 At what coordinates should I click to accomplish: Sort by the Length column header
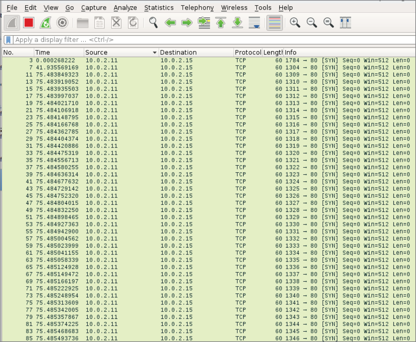click(273, 52)
